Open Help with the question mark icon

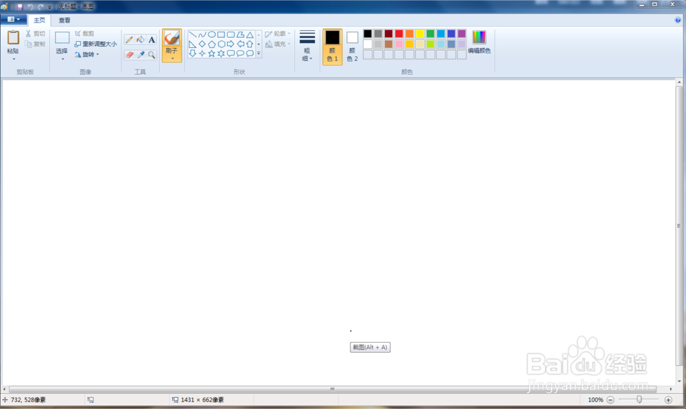coord(678,20)
